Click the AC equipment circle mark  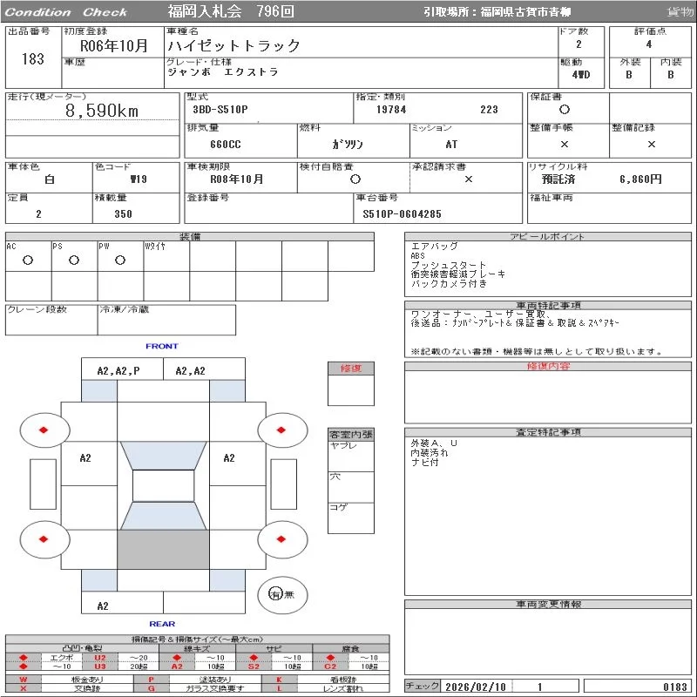click(x=28, y=260)
